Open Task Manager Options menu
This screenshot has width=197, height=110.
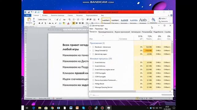[99, 29]
